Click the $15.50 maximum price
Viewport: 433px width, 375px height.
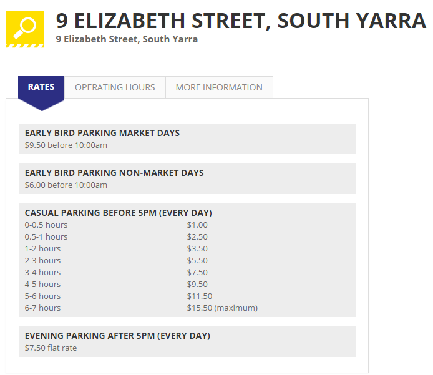pyautogui.click(x=222, y=308)
